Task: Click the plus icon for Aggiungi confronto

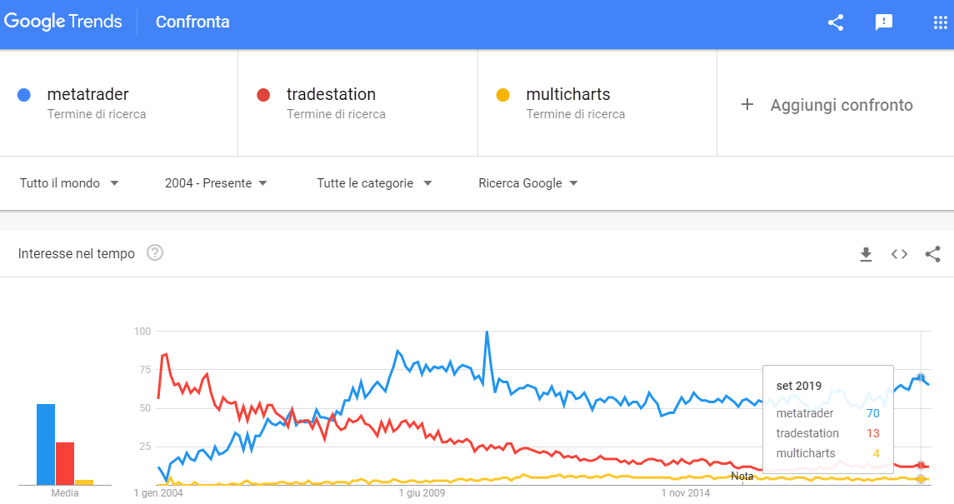Action: coord(747,105)
